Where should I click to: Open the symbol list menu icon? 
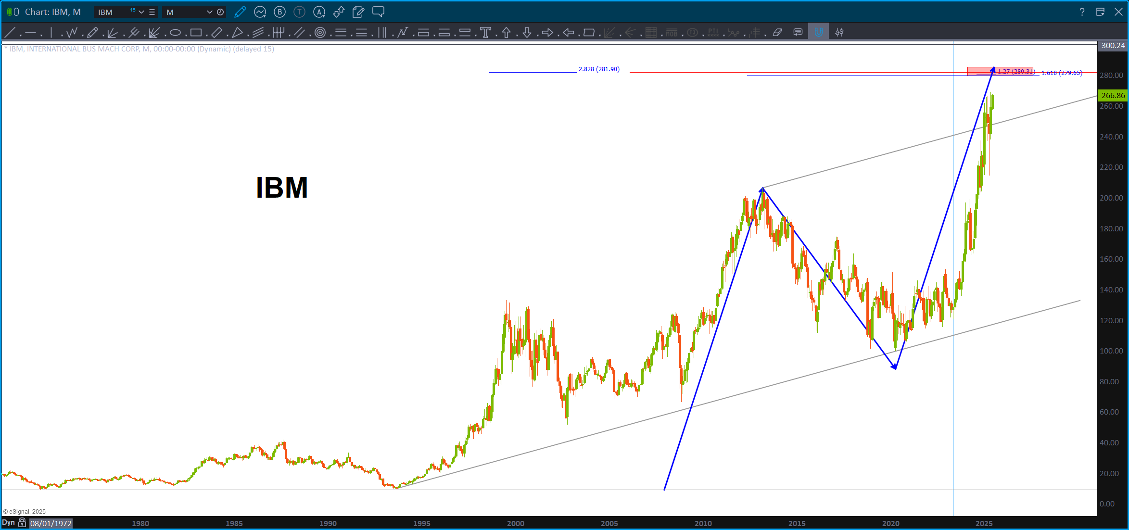tap(152, 12)
